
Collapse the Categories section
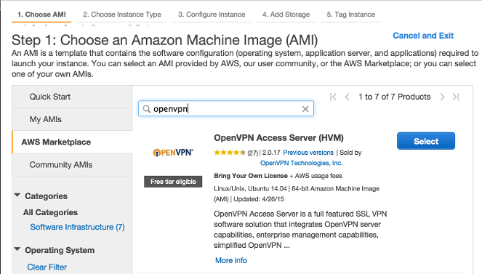17,196
